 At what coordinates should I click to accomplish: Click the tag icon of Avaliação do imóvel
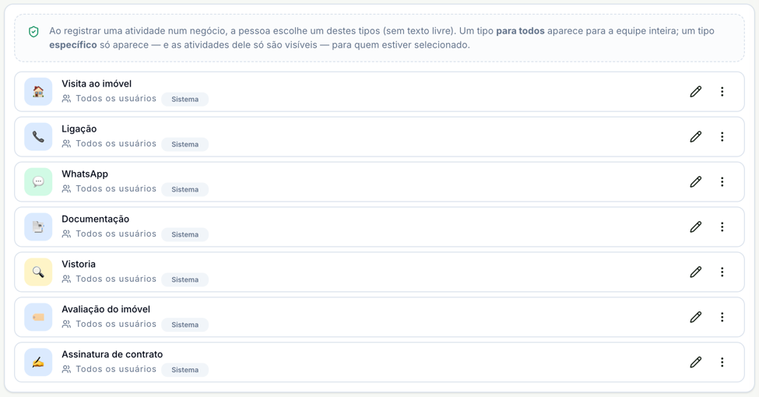tap(38, 317)
